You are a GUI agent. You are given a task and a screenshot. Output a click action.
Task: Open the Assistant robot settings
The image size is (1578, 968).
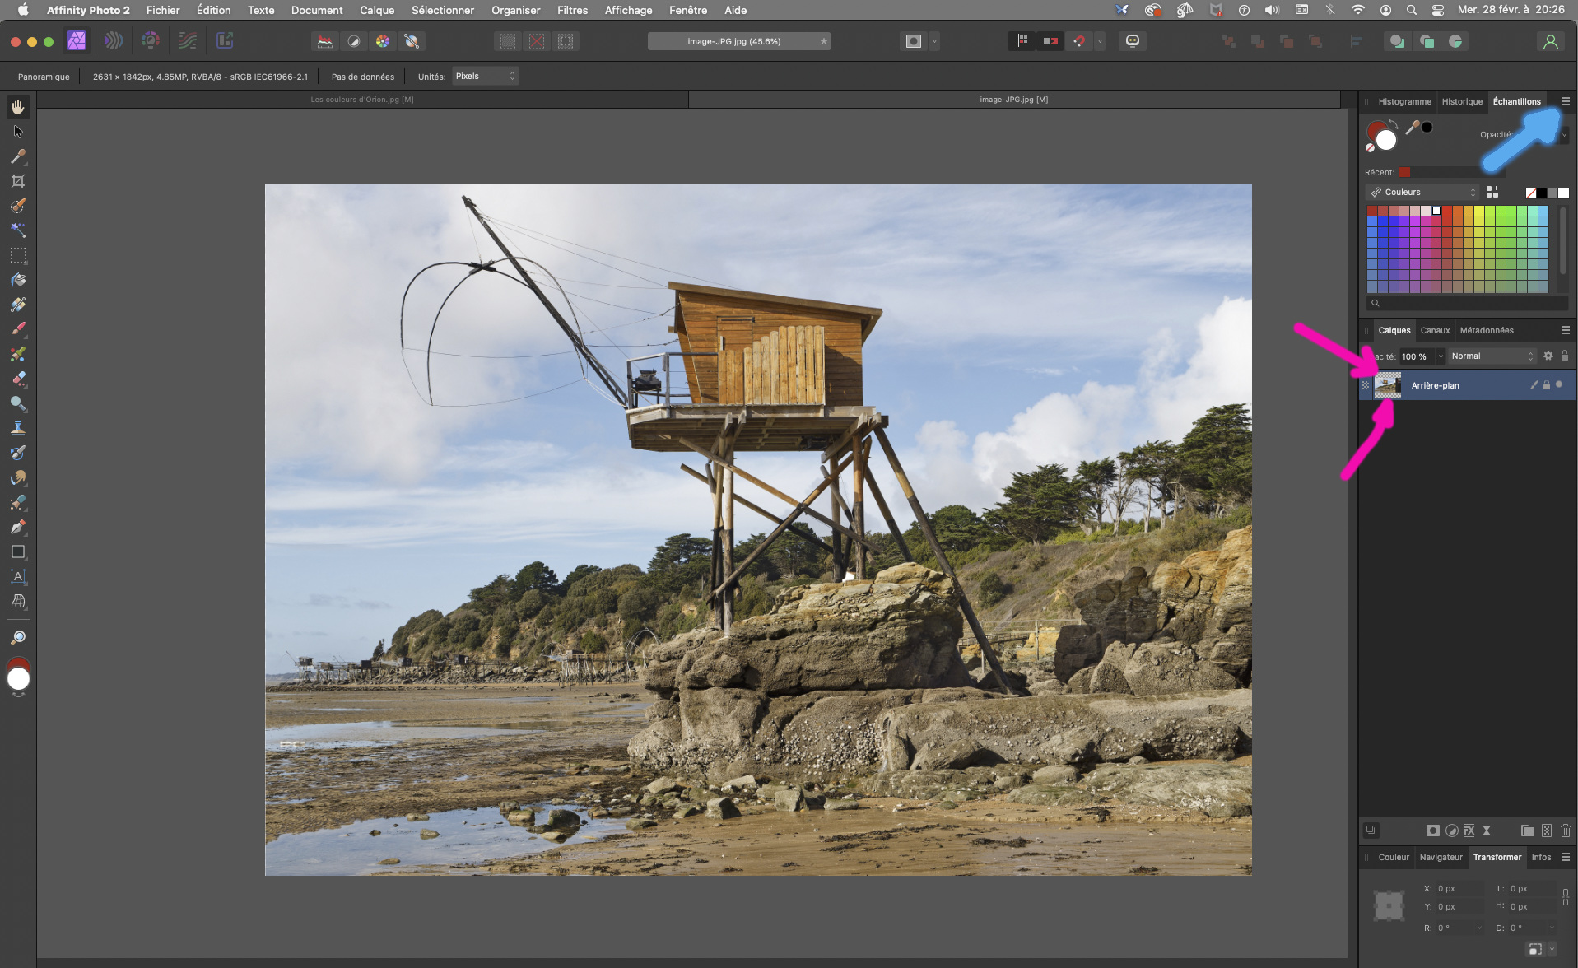tap(1133, 41)
